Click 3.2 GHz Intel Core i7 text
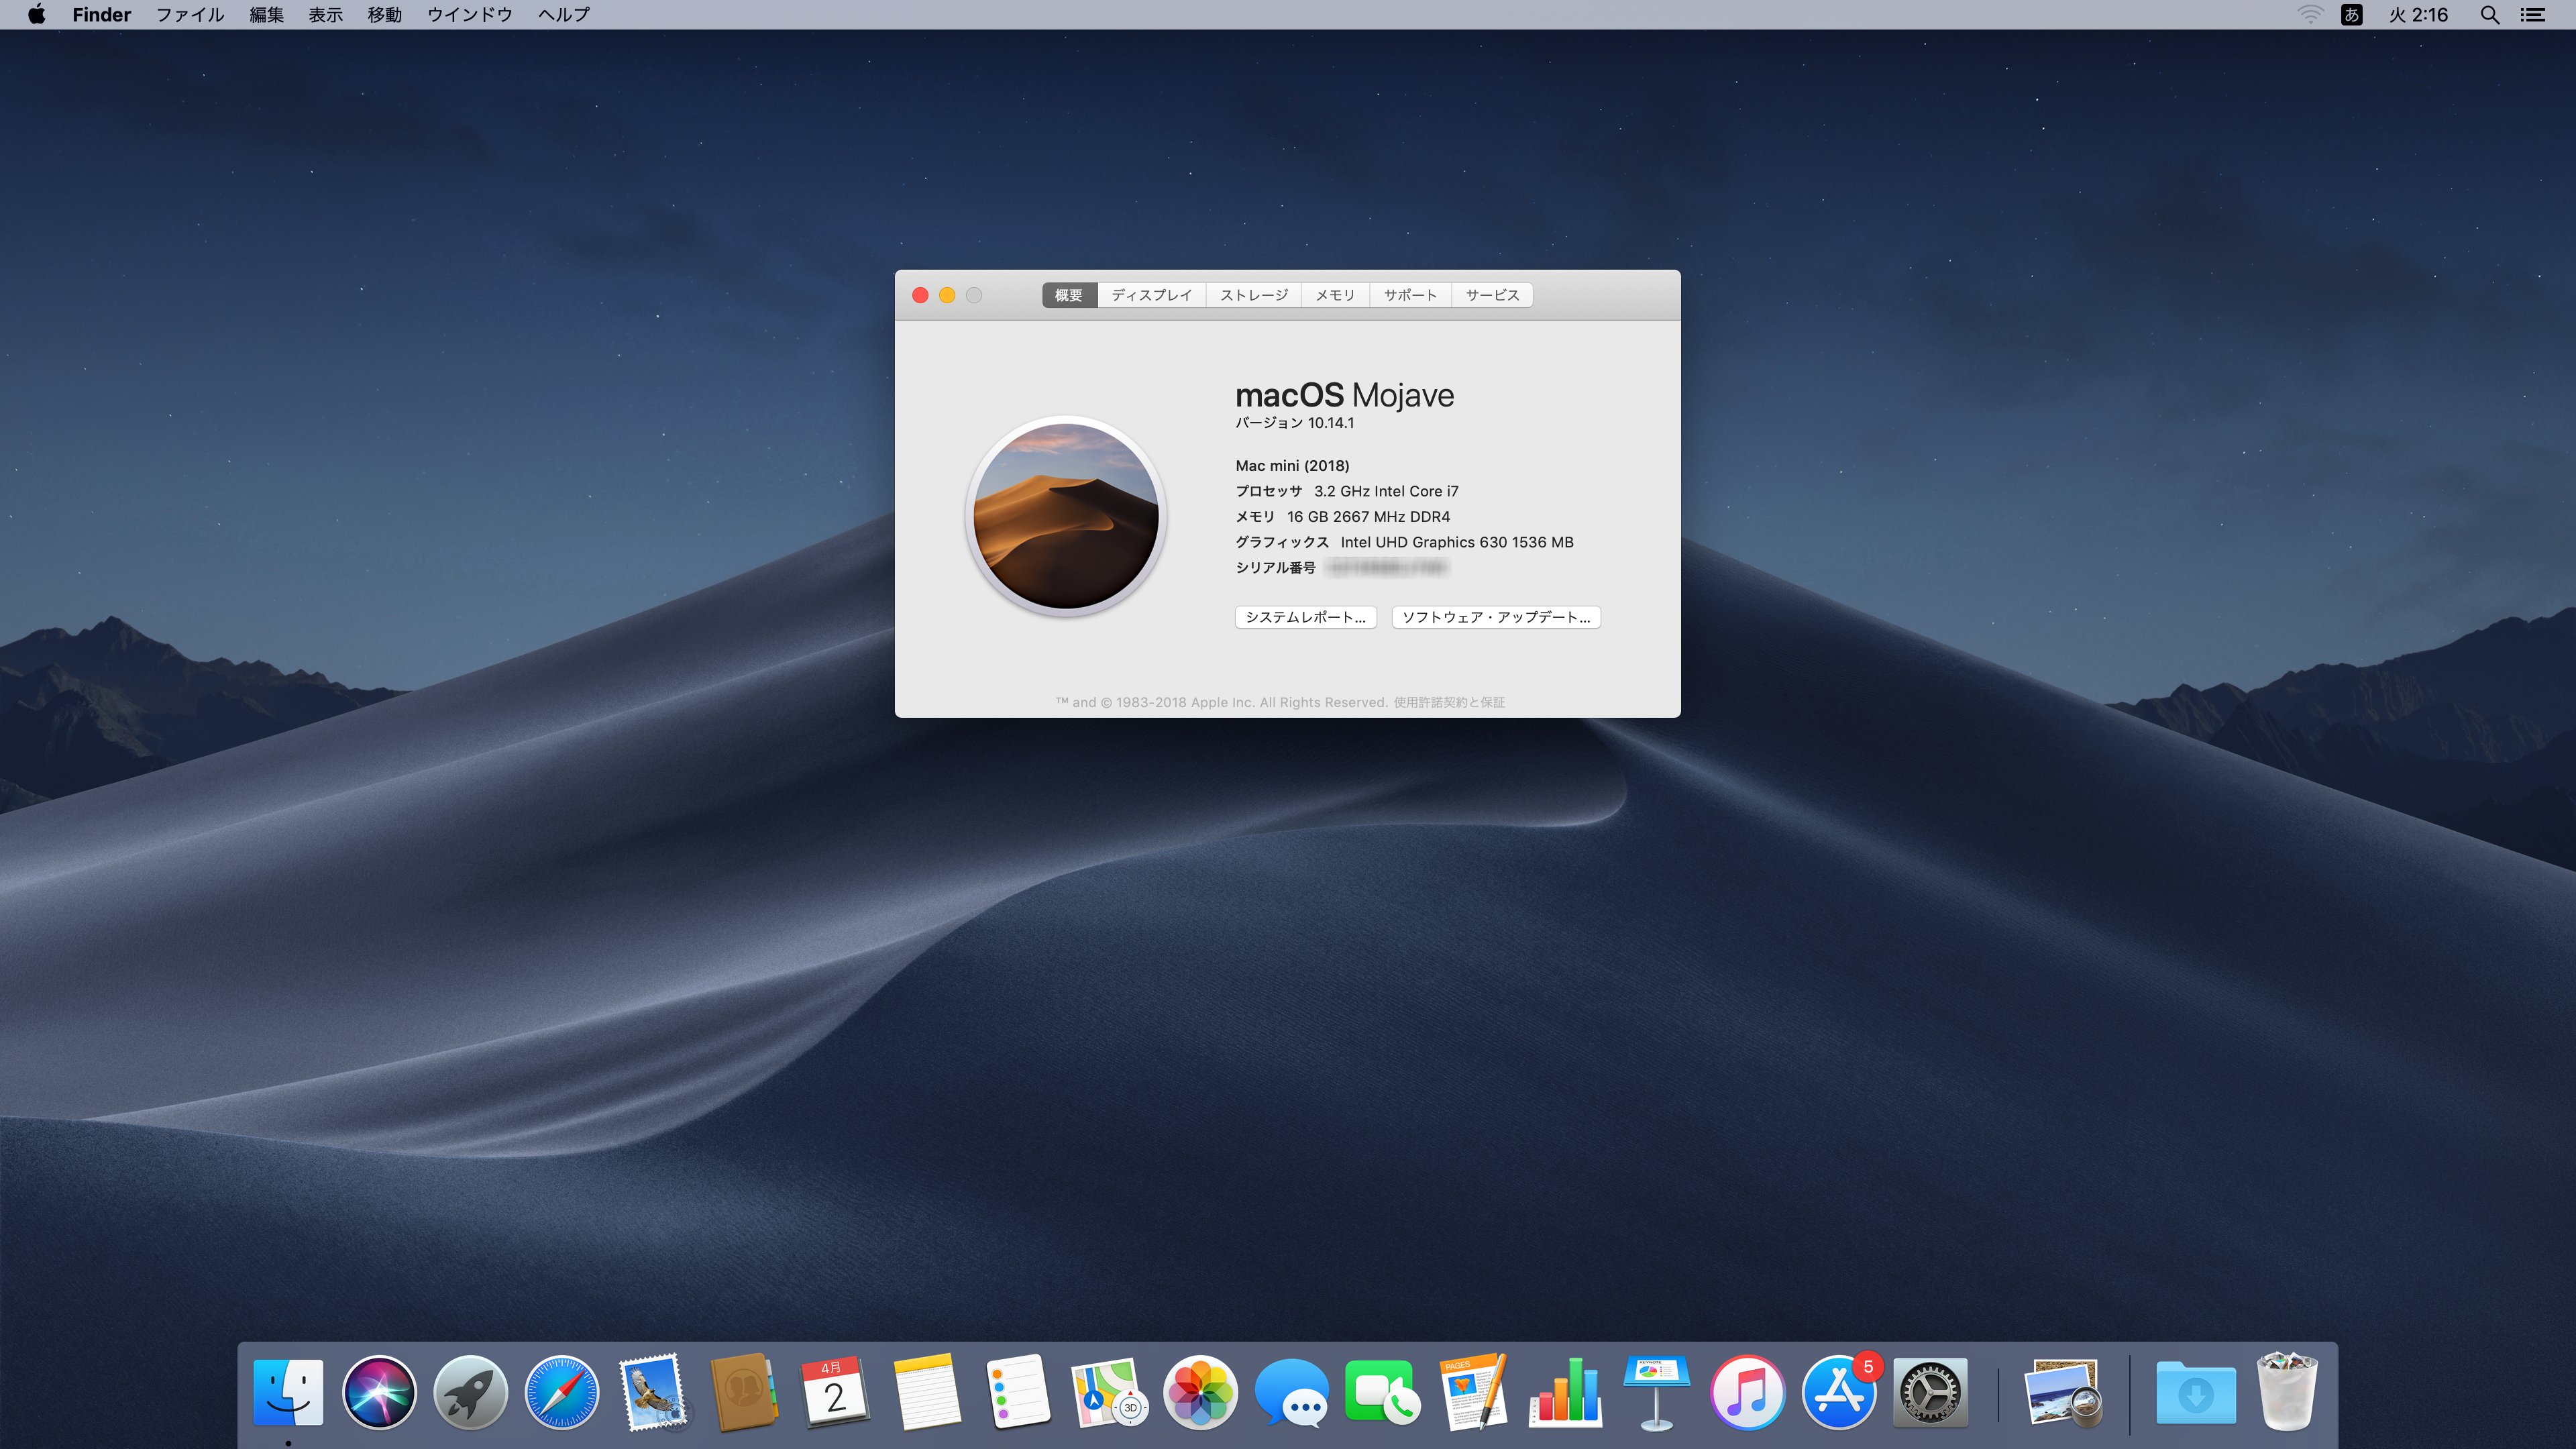 (1386, 491)
